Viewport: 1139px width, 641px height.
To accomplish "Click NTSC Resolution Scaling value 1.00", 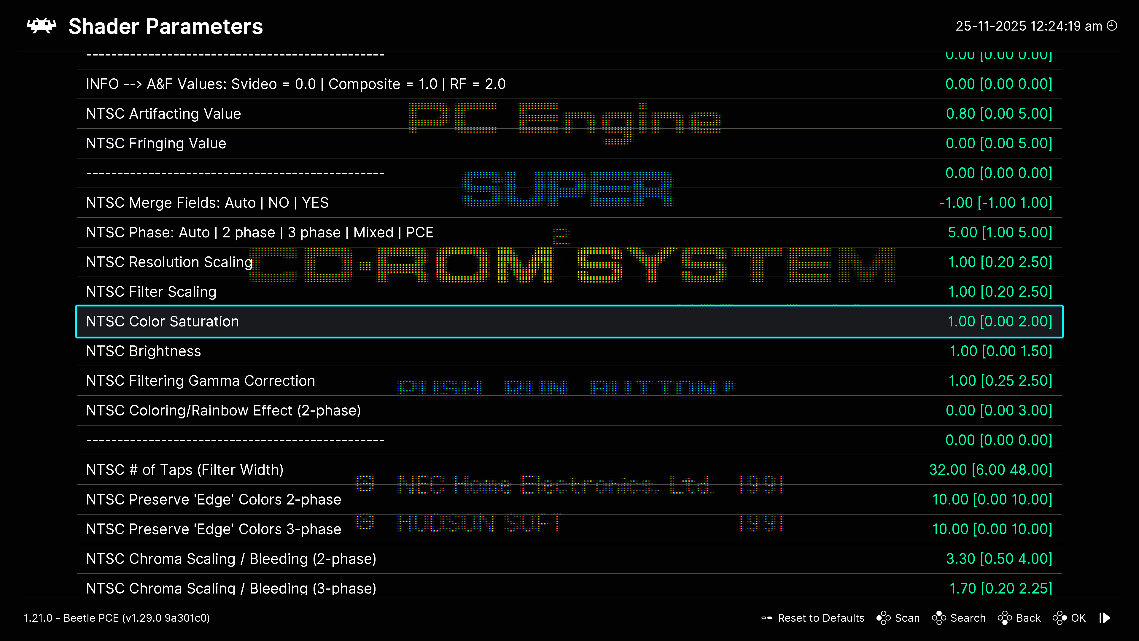I will click(x=962, y=262).
